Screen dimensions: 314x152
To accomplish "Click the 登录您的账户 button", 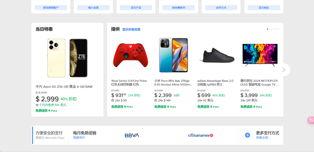I will (51, 8).
